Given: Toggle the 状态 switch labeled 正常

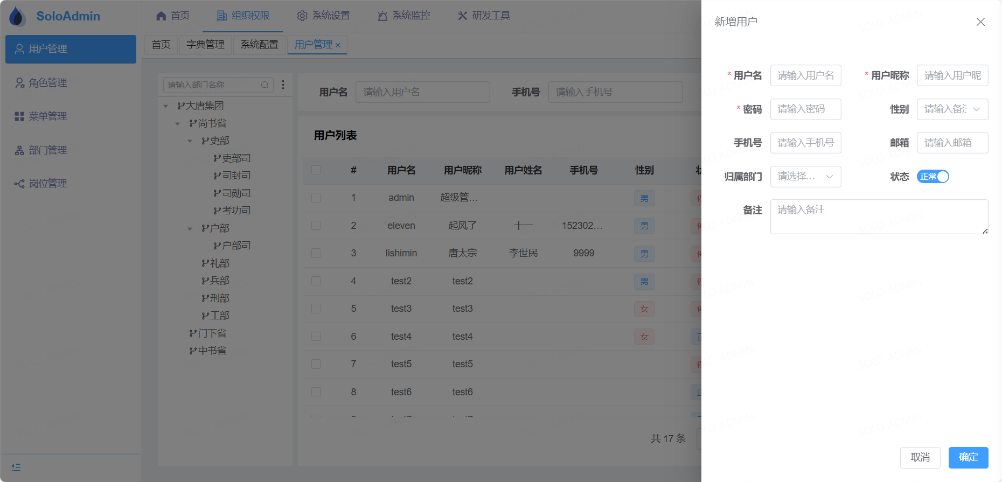Looking at the screenshot, I should 933,177.
